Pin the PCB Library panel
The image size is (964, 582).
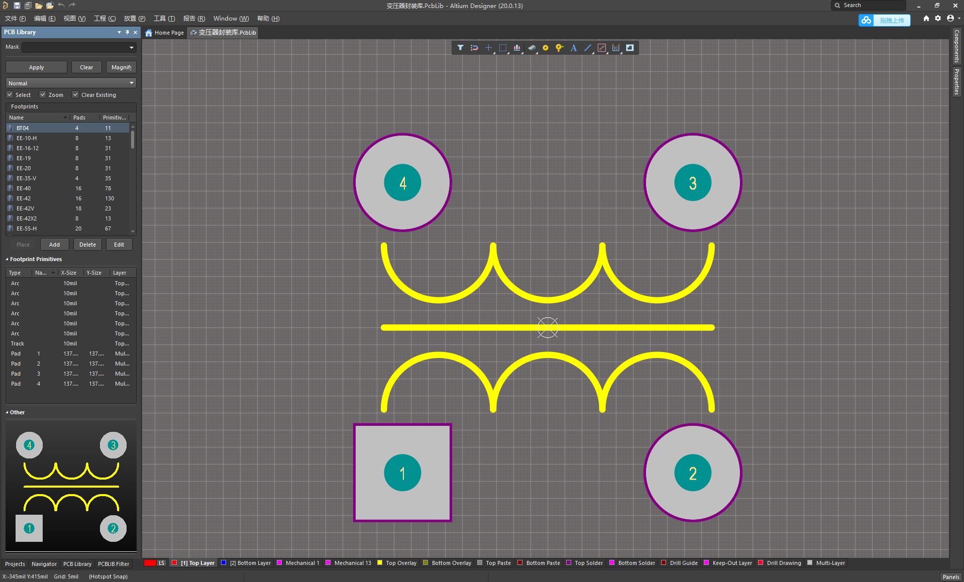click(x=127, y=32)
